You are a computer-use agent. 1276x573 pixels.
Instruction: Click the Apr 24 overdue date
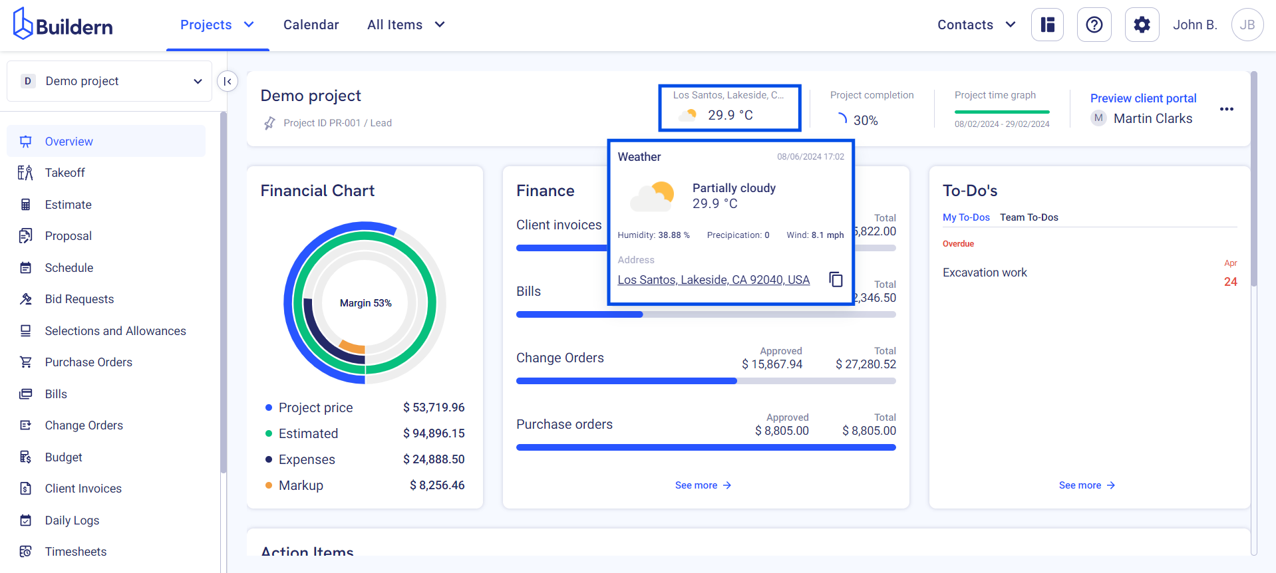pos(1231,273)
